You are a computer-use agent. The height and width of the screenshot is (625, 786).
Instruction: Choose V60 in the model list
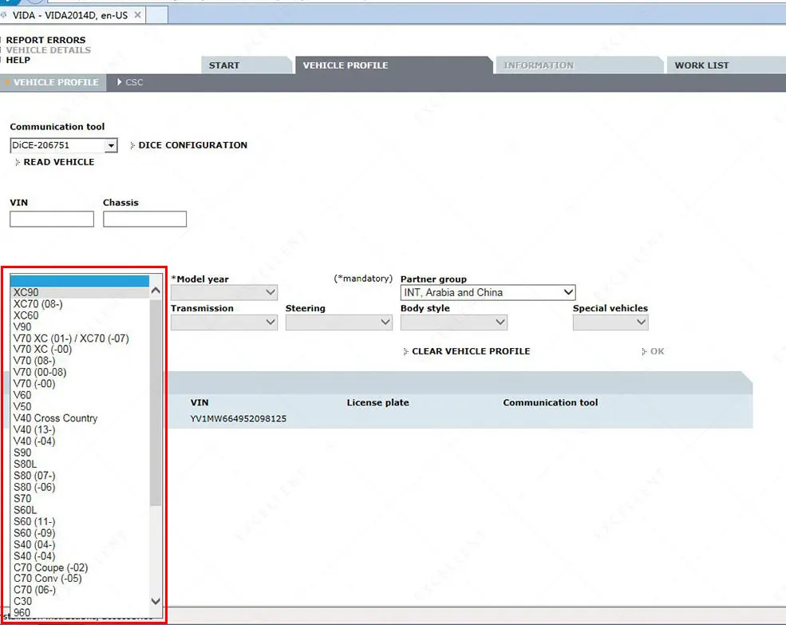click(81, 395)
